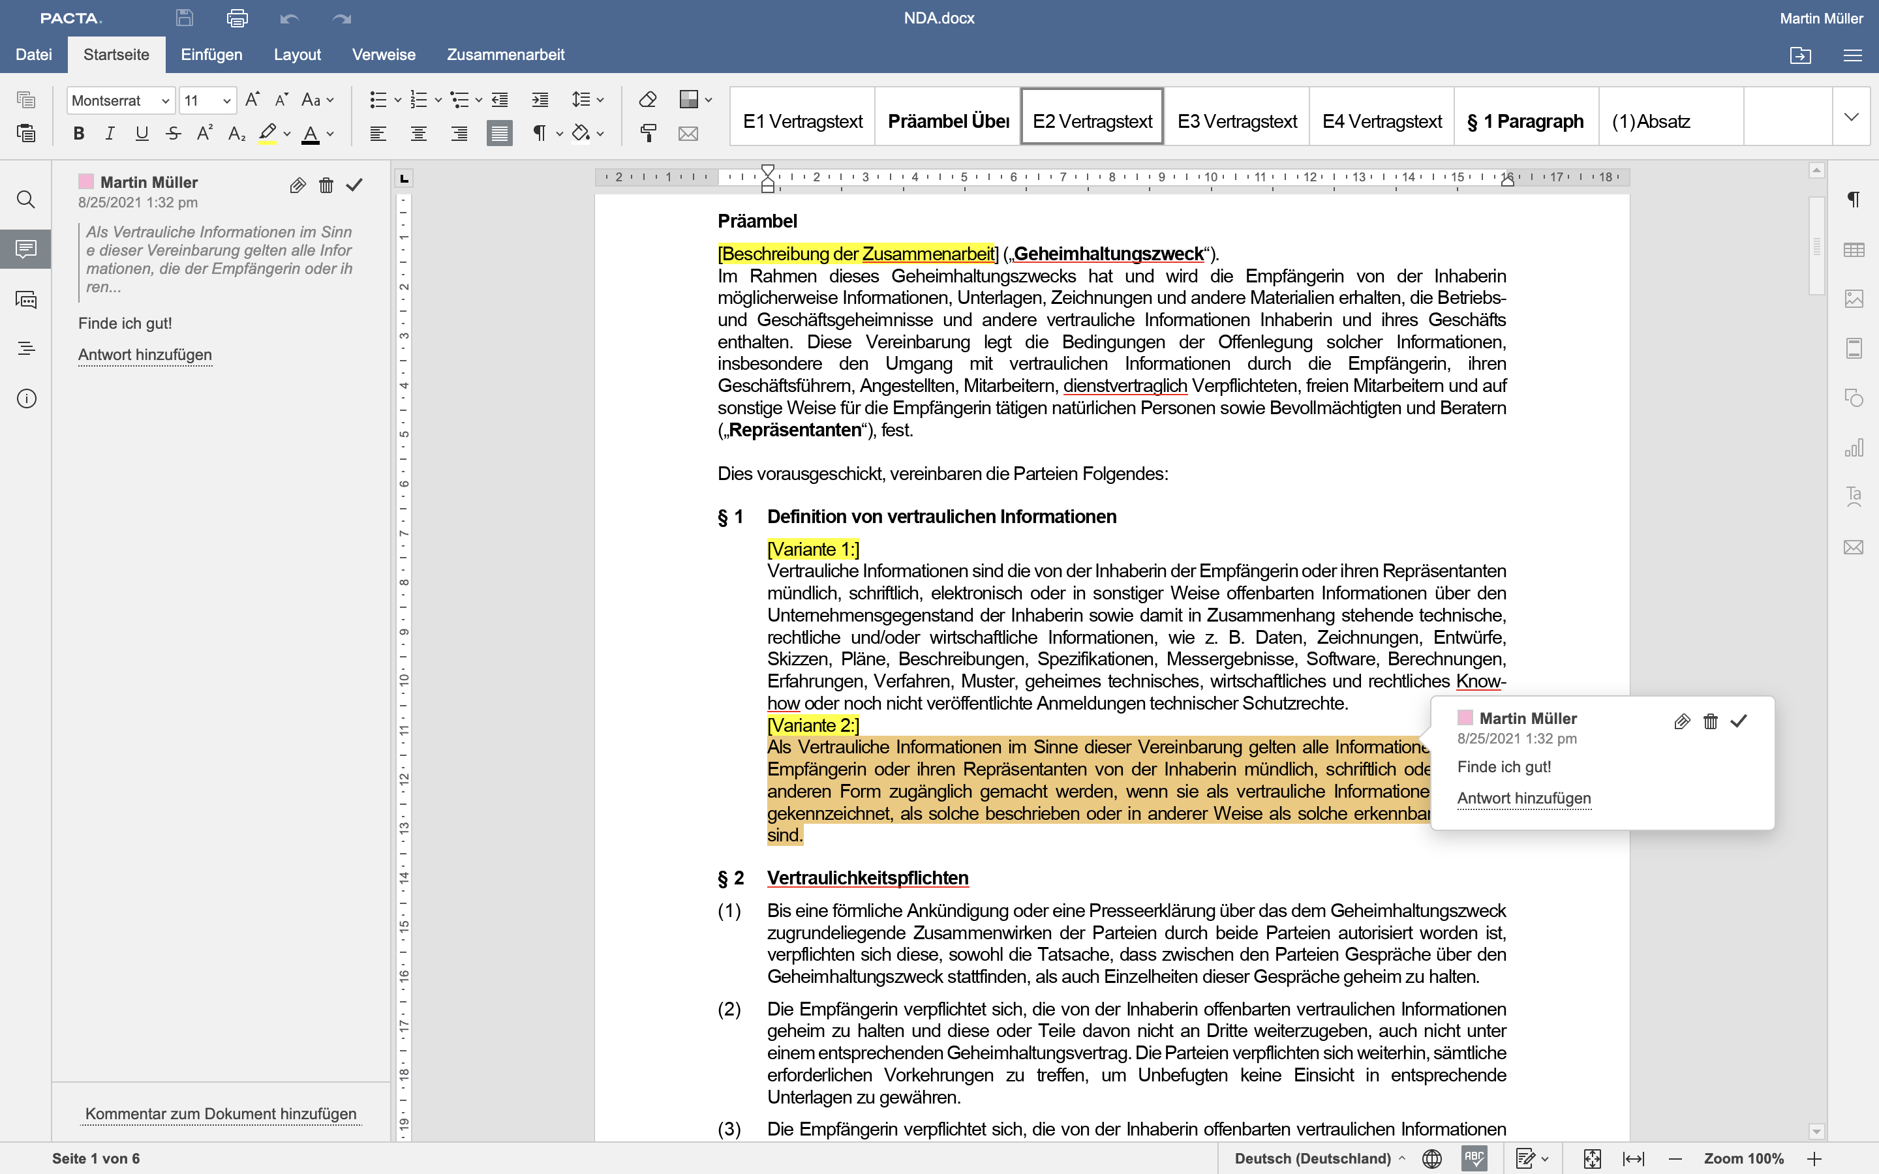
Task: Open header and footer settings in right sidebar
Action: [1854, 348]
